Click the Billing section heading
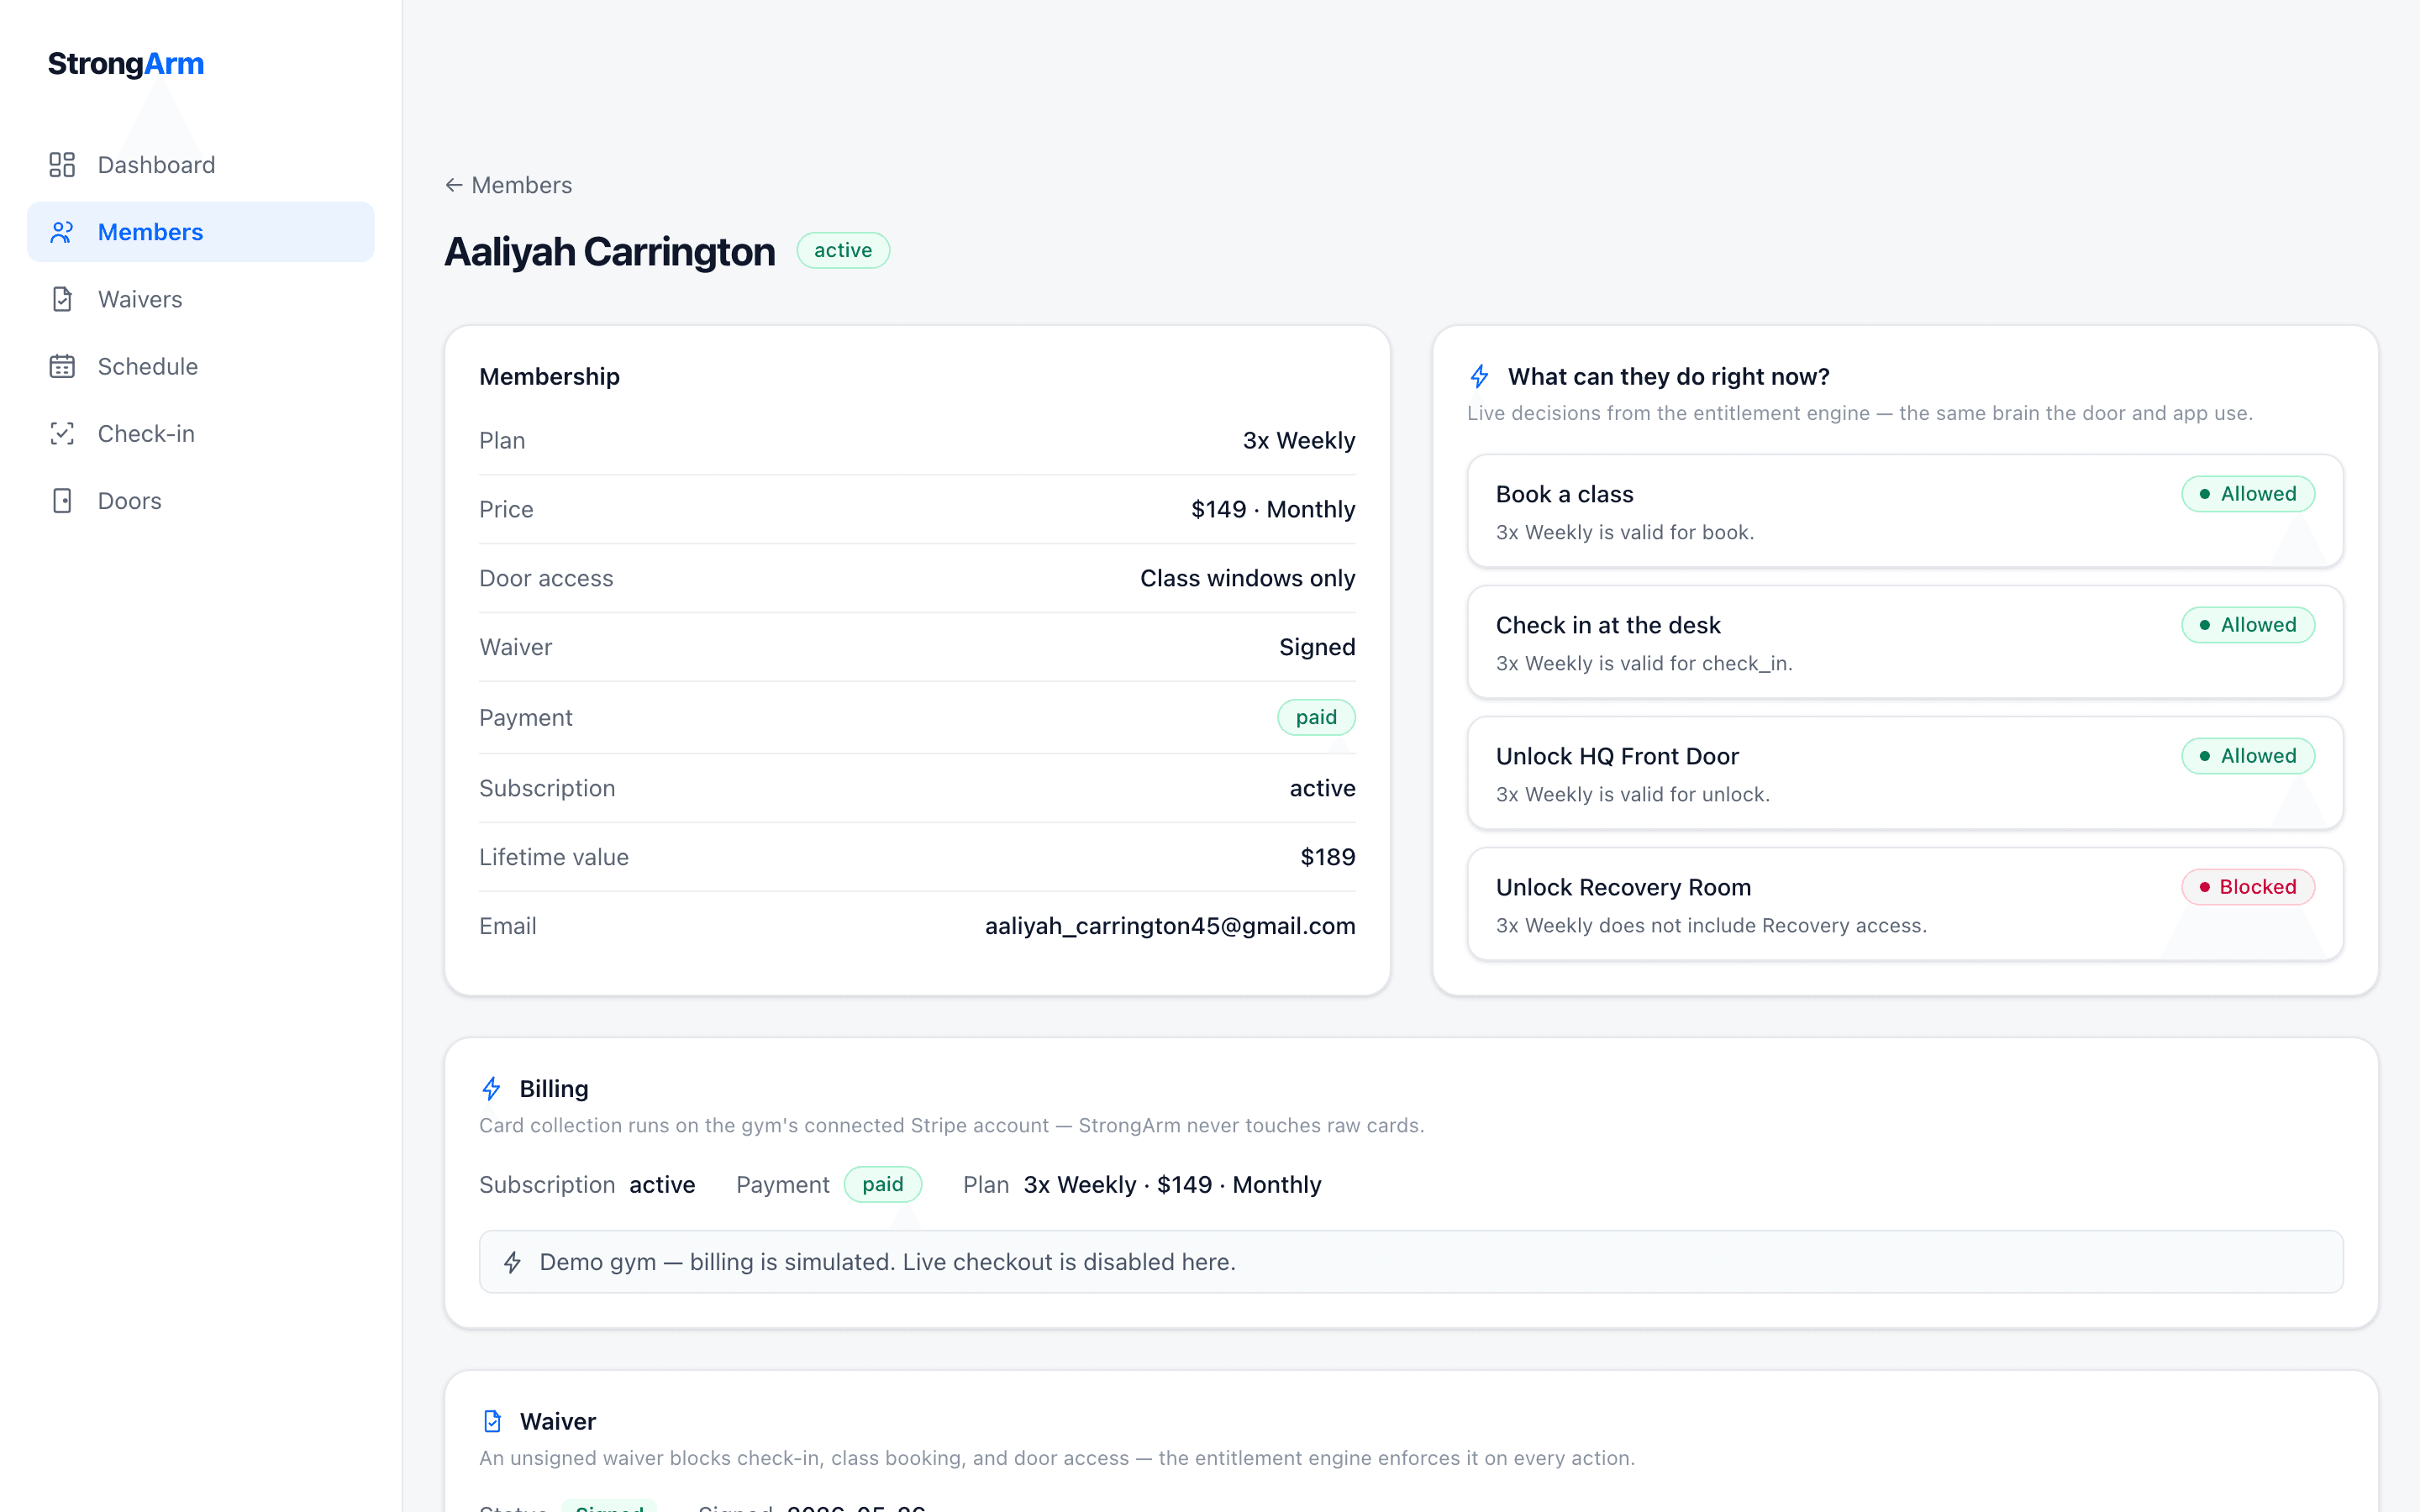The height and width of the screenshot is (1512, 2420). [x=554, y=1088]
